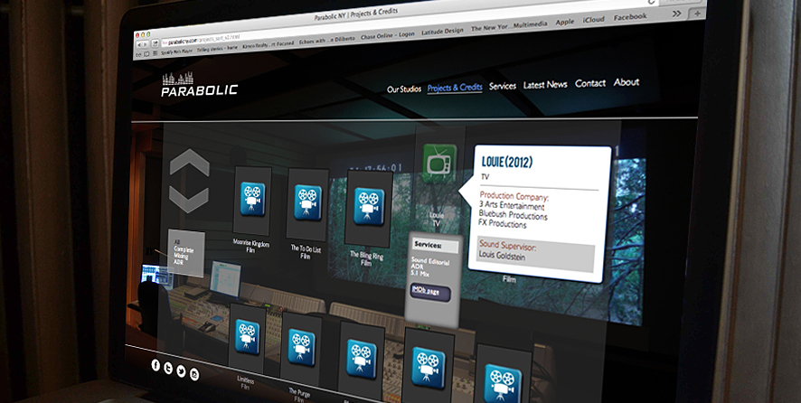Click the fourth social icon after Twitter
801x403 pixels.
tap(194, 374)
